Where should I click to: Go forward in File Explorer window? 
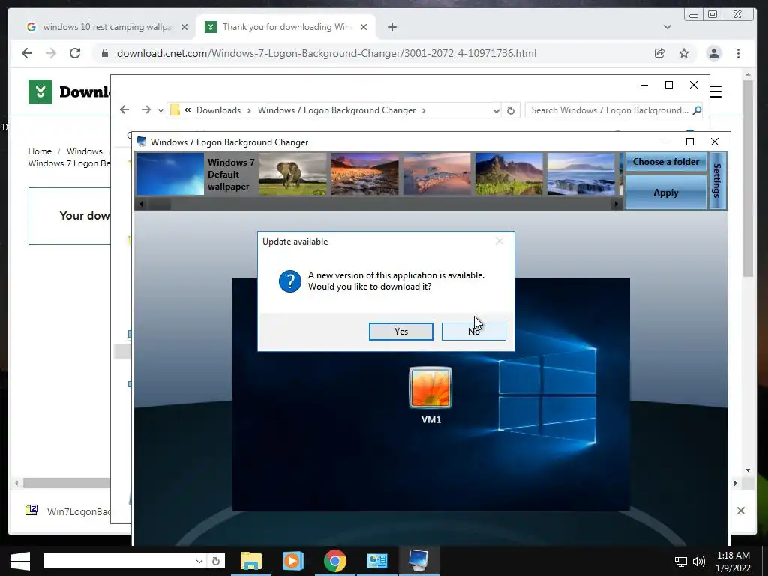coord(146,109)
